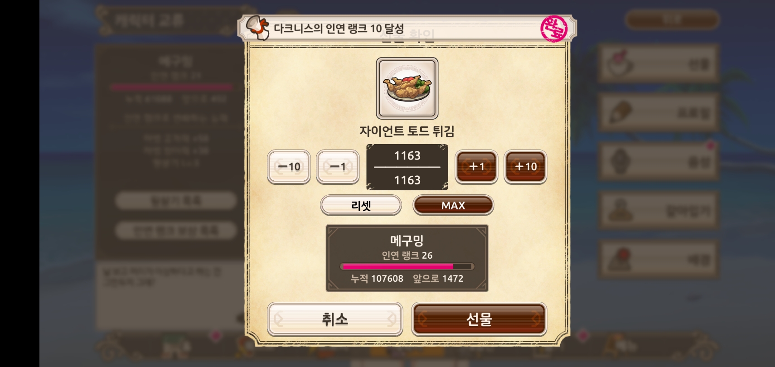Open the 갈아입기 costume change menu

[x=659, y=210]
